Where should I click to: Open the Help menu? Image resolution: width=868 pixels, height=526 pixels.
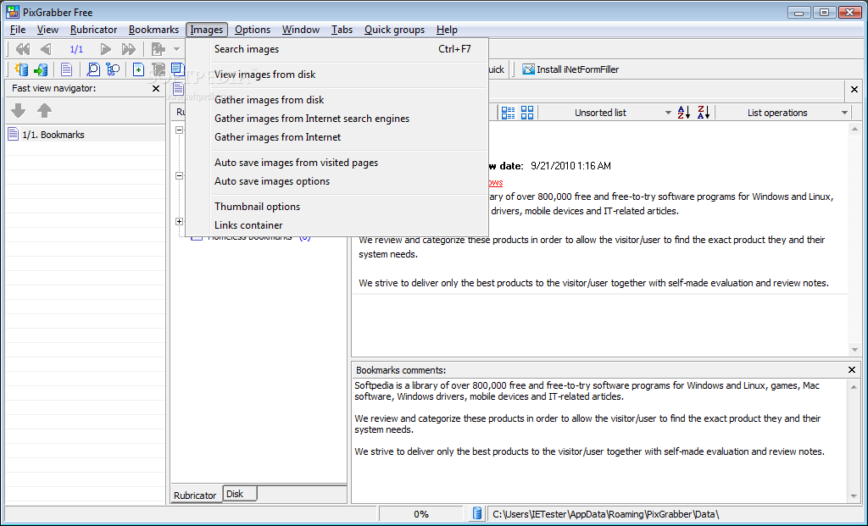click(447, 30)
